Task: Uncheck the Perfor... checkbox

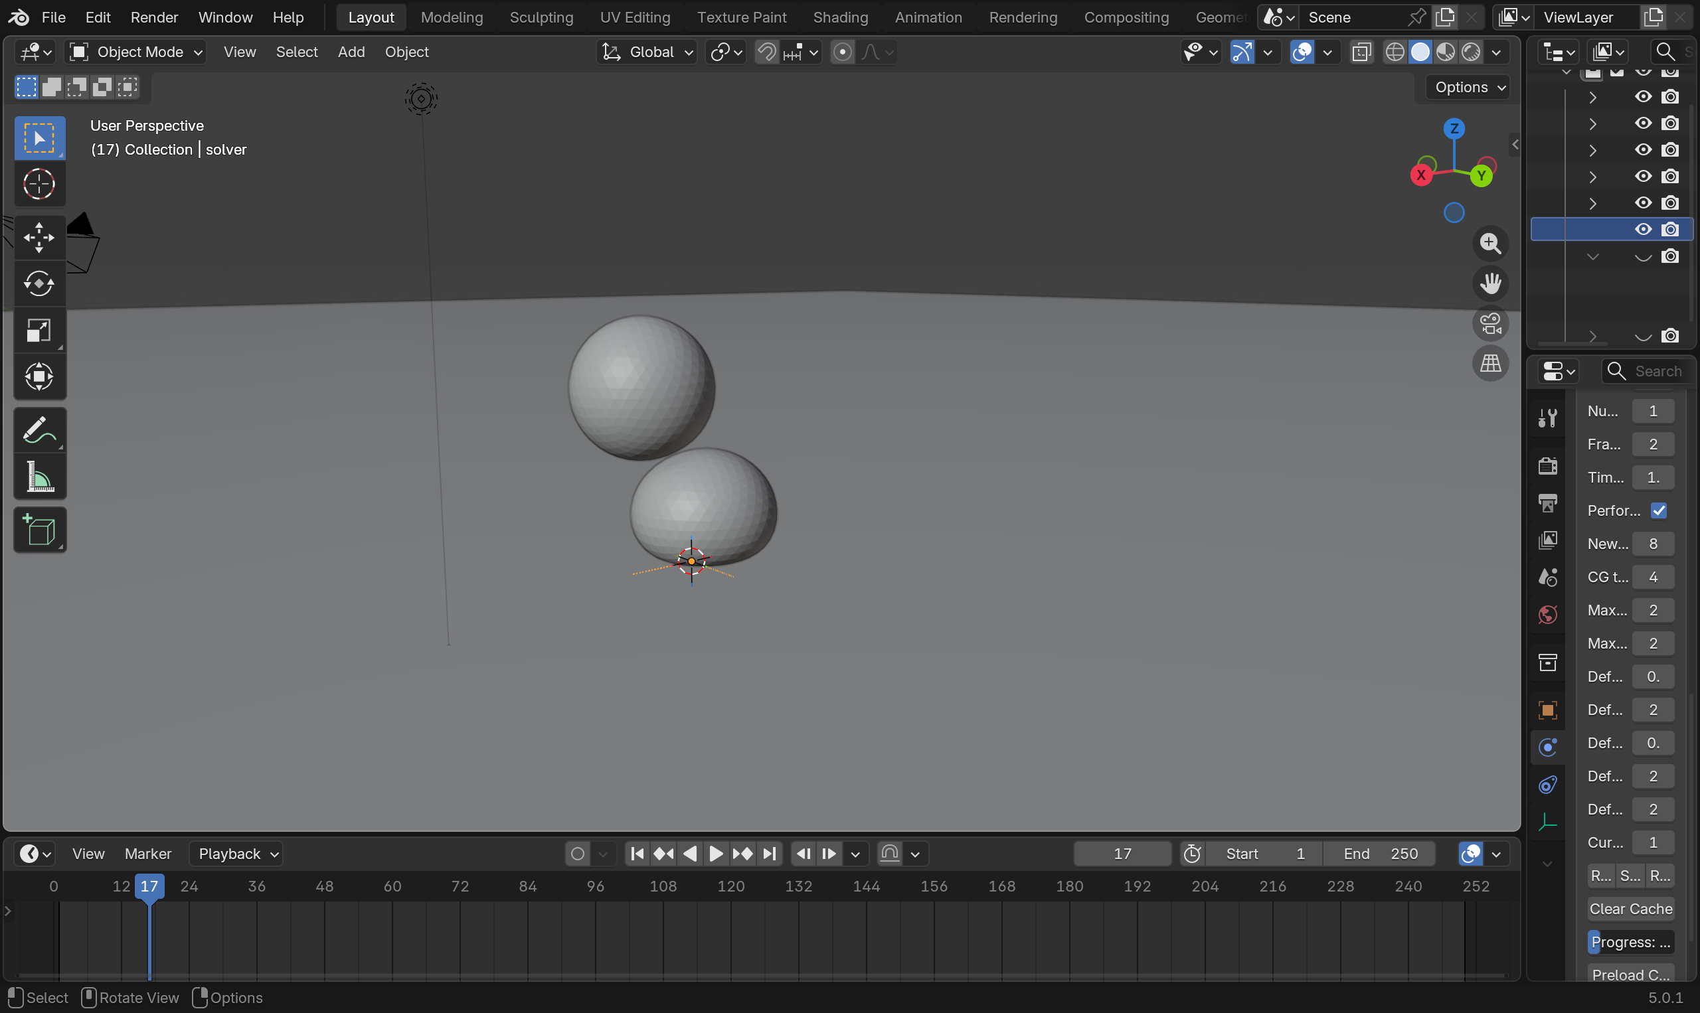Action: tap(1658, 510)
